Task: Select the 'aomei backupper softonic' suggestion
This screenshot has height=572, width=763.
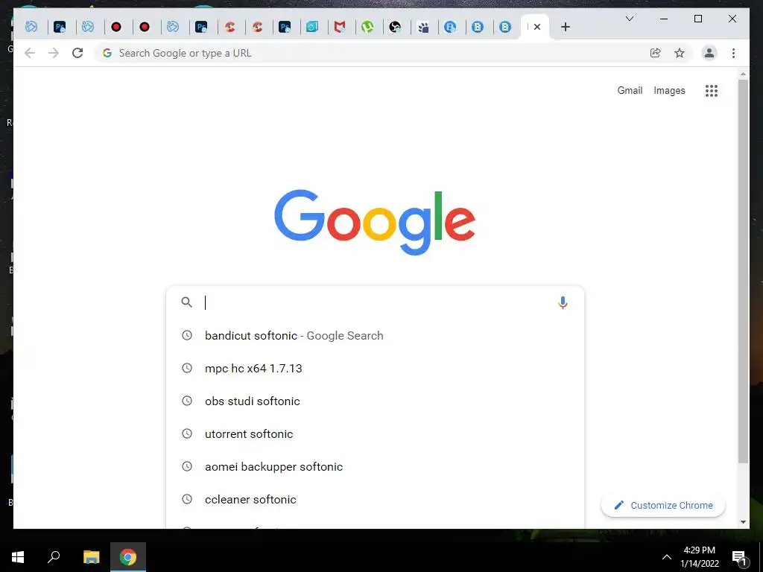Action: 375,466
